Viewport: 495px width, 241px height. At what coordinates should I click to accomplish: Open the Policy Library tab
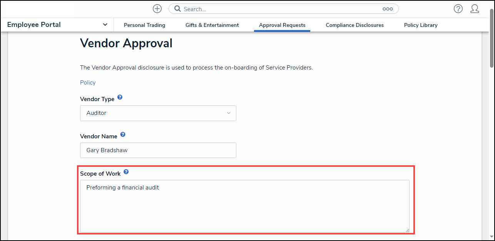point(421,25)
